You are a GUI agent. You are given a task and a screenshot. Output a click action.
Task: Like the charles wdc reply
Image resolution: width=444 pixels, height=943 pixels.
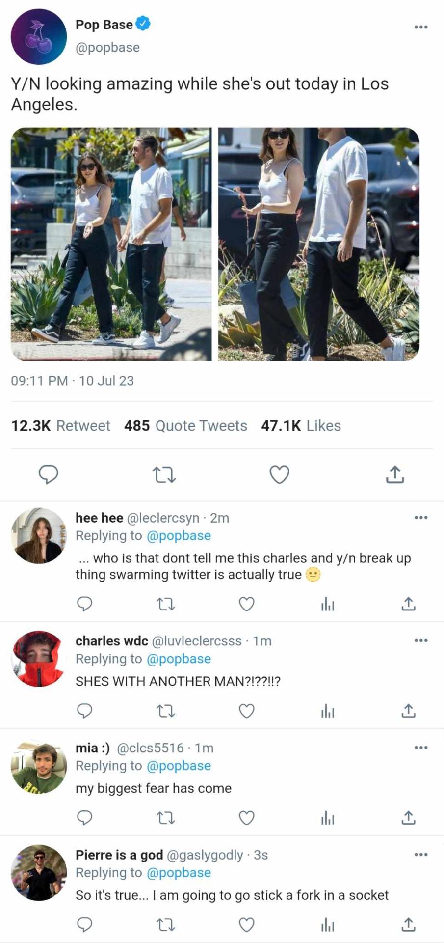[246, 711]
